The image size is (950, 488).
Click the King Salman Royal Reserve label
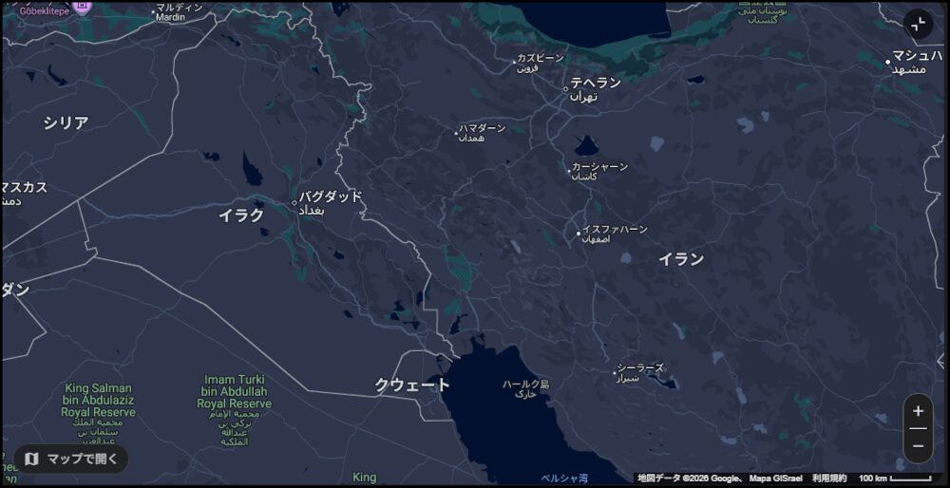click(96, 401)
